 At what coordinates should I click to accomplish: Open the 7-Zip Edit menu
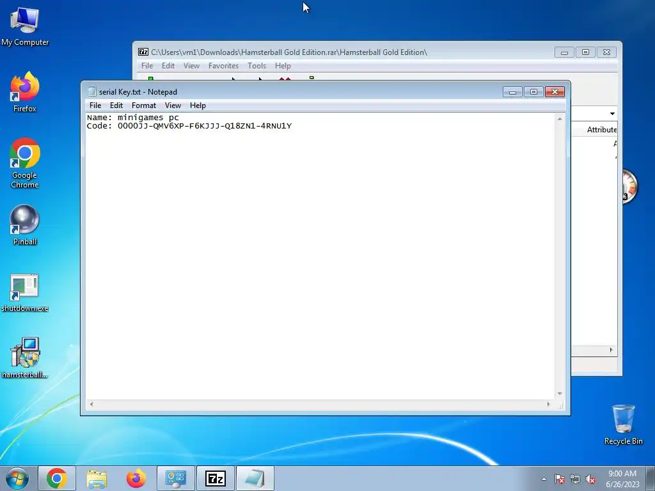[168, 66]
